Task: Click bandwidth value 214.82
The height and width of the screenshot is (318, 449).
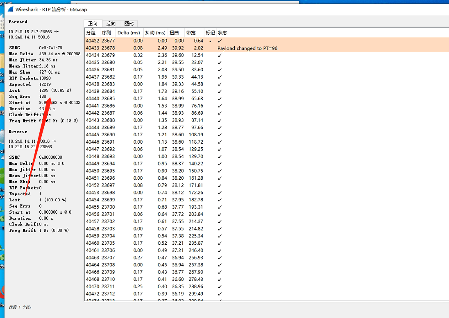Action: pyautogui.click(x=196, y=228)
